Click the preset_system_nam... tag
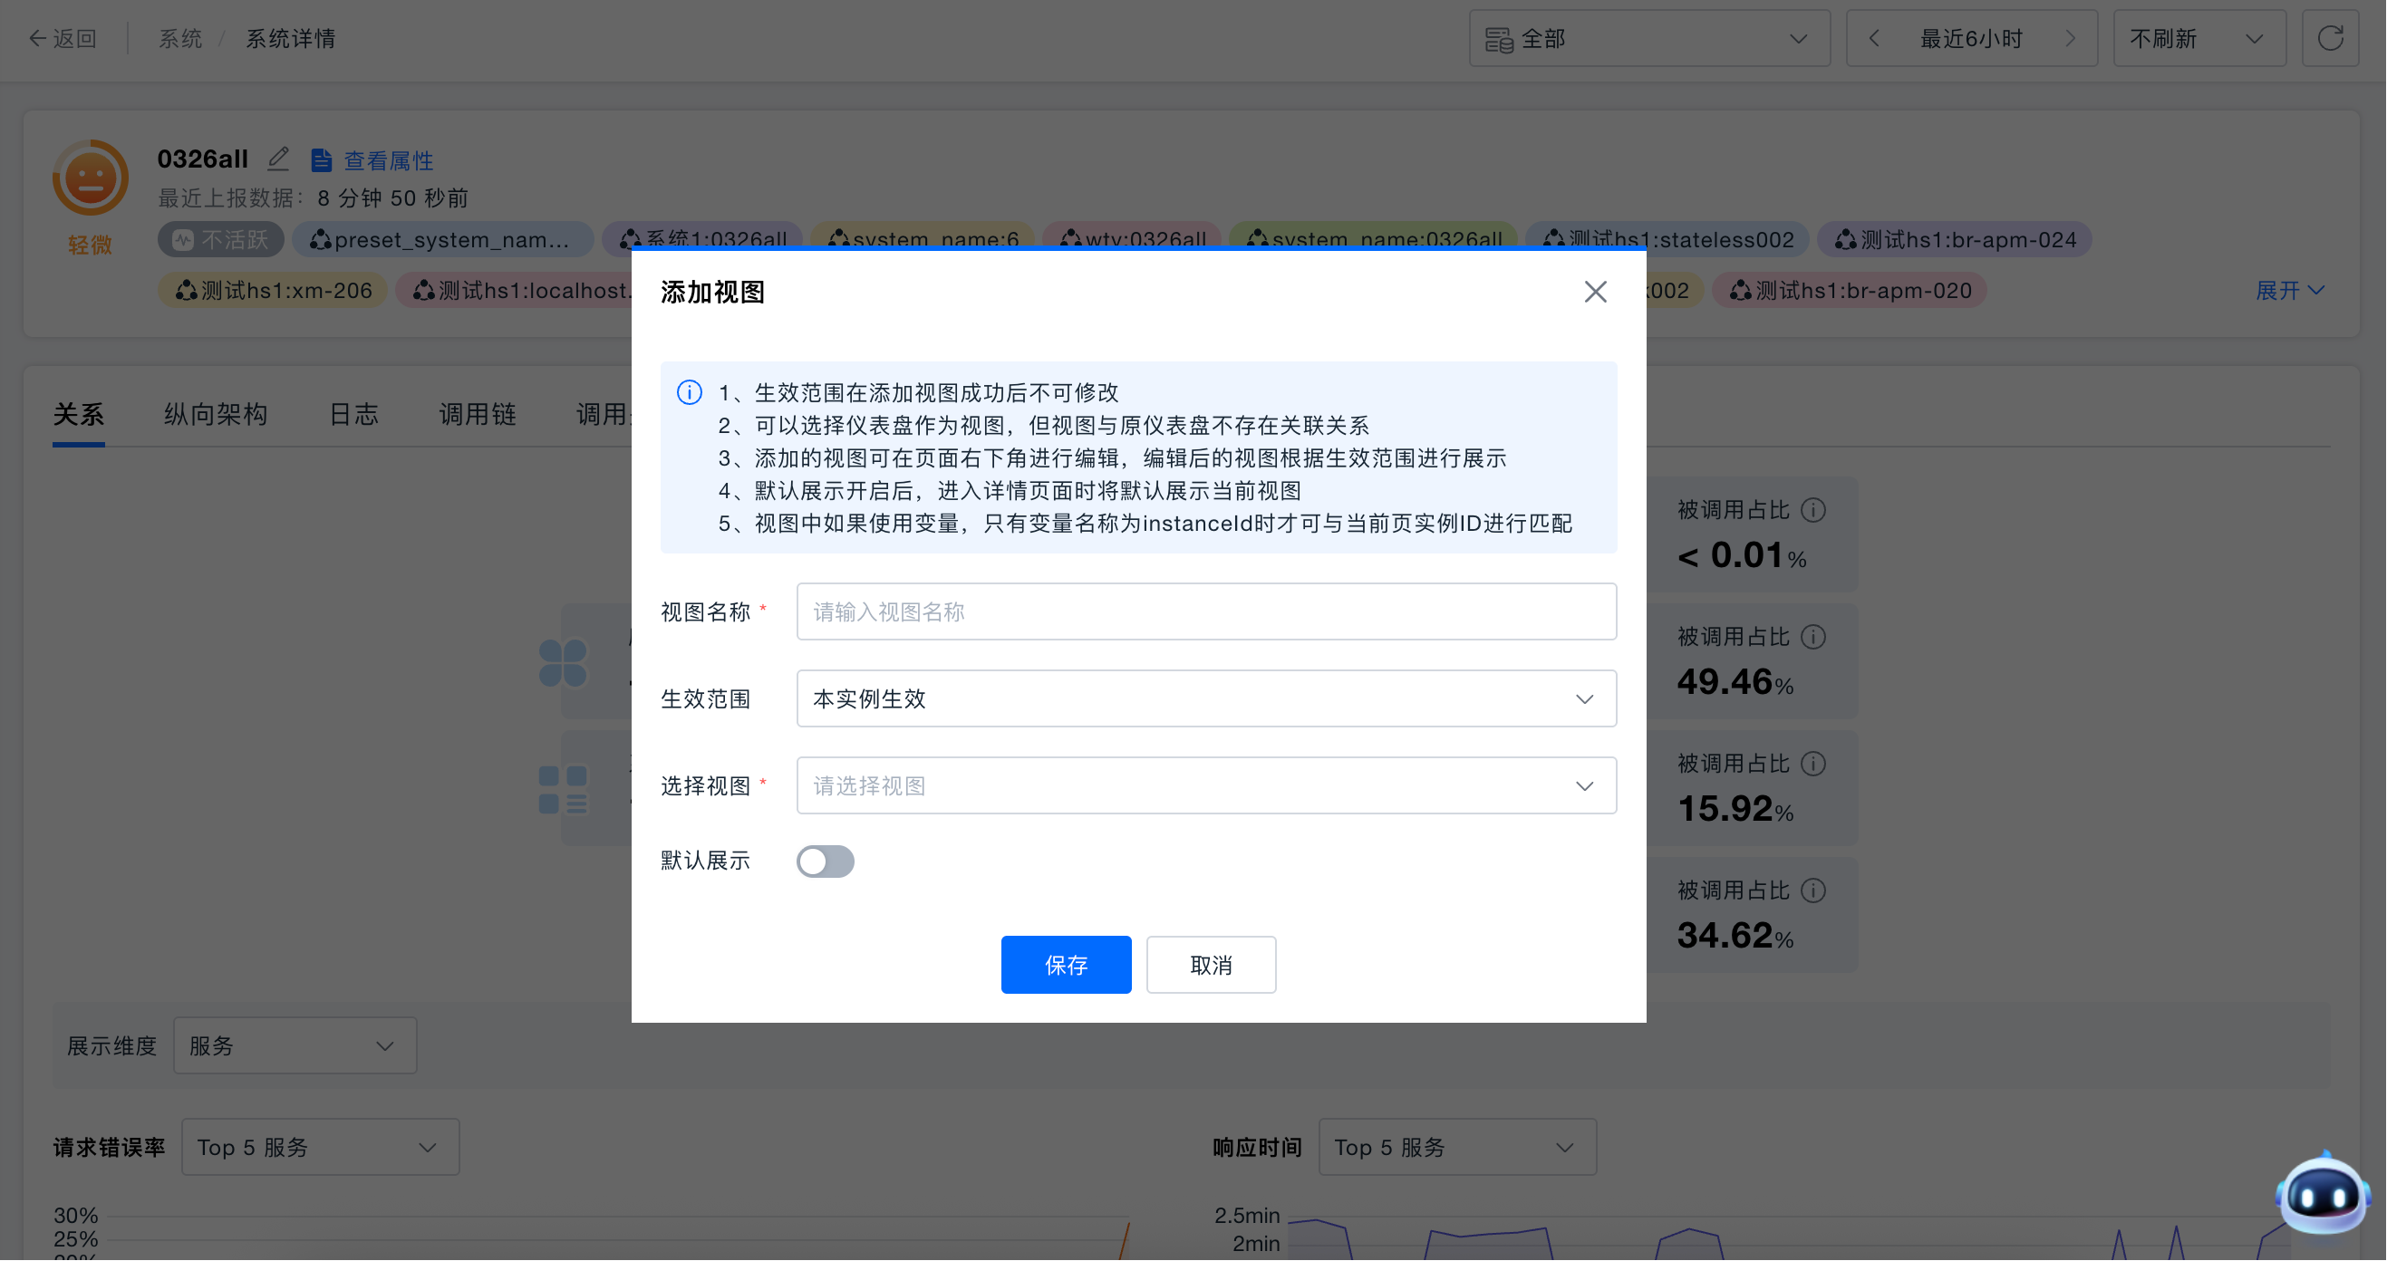The width and height of the screenshot is (2387, 1261). click(x=442, y=240)
